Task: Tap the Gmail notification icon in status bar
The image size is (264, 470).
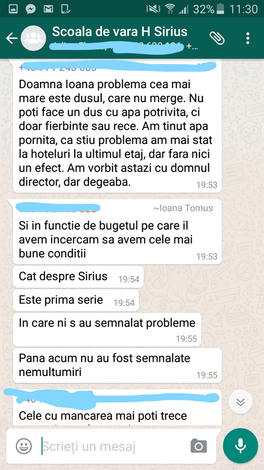Action: click(x=48, y=9)
